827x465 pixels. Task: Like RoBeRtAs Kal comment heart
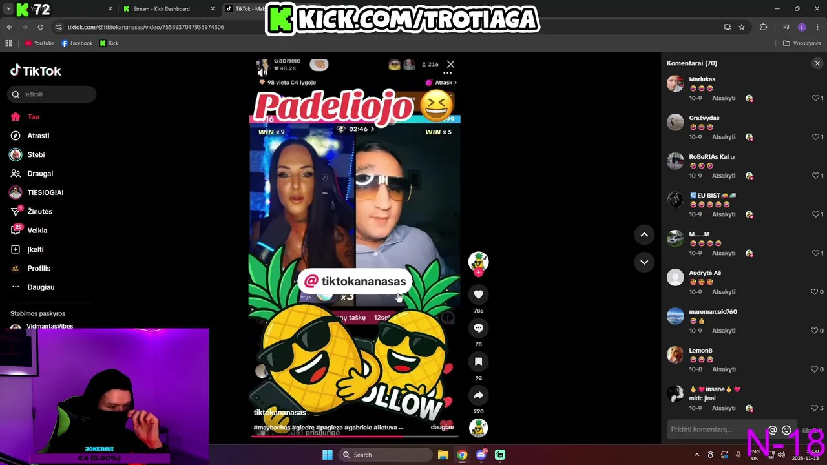815,176
